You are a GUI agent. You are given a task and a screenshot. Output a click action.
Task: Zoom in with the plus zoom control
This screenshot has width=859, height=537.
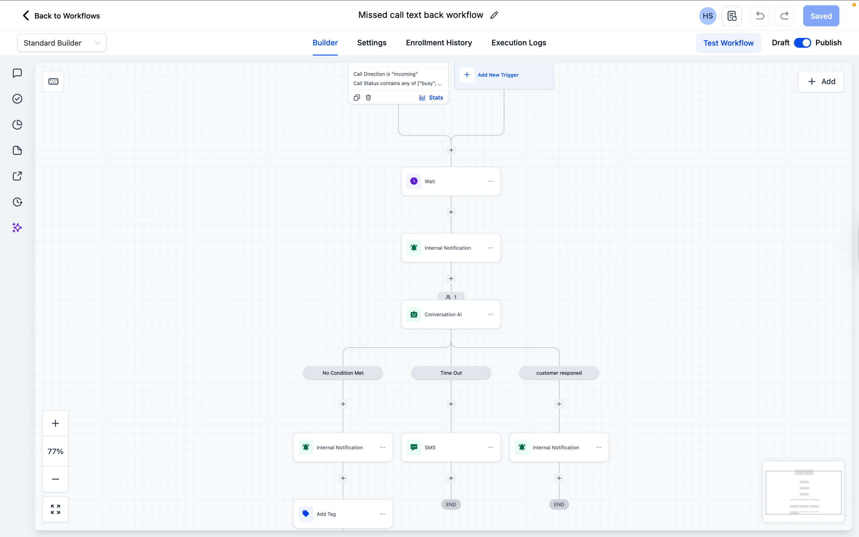point(55,423)
